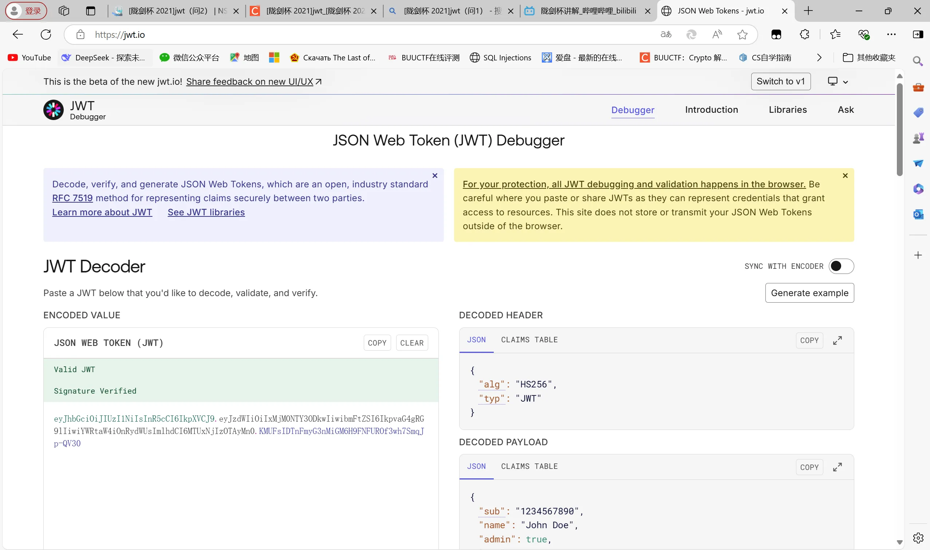Open Outlook from Edge sidebar

918,214
